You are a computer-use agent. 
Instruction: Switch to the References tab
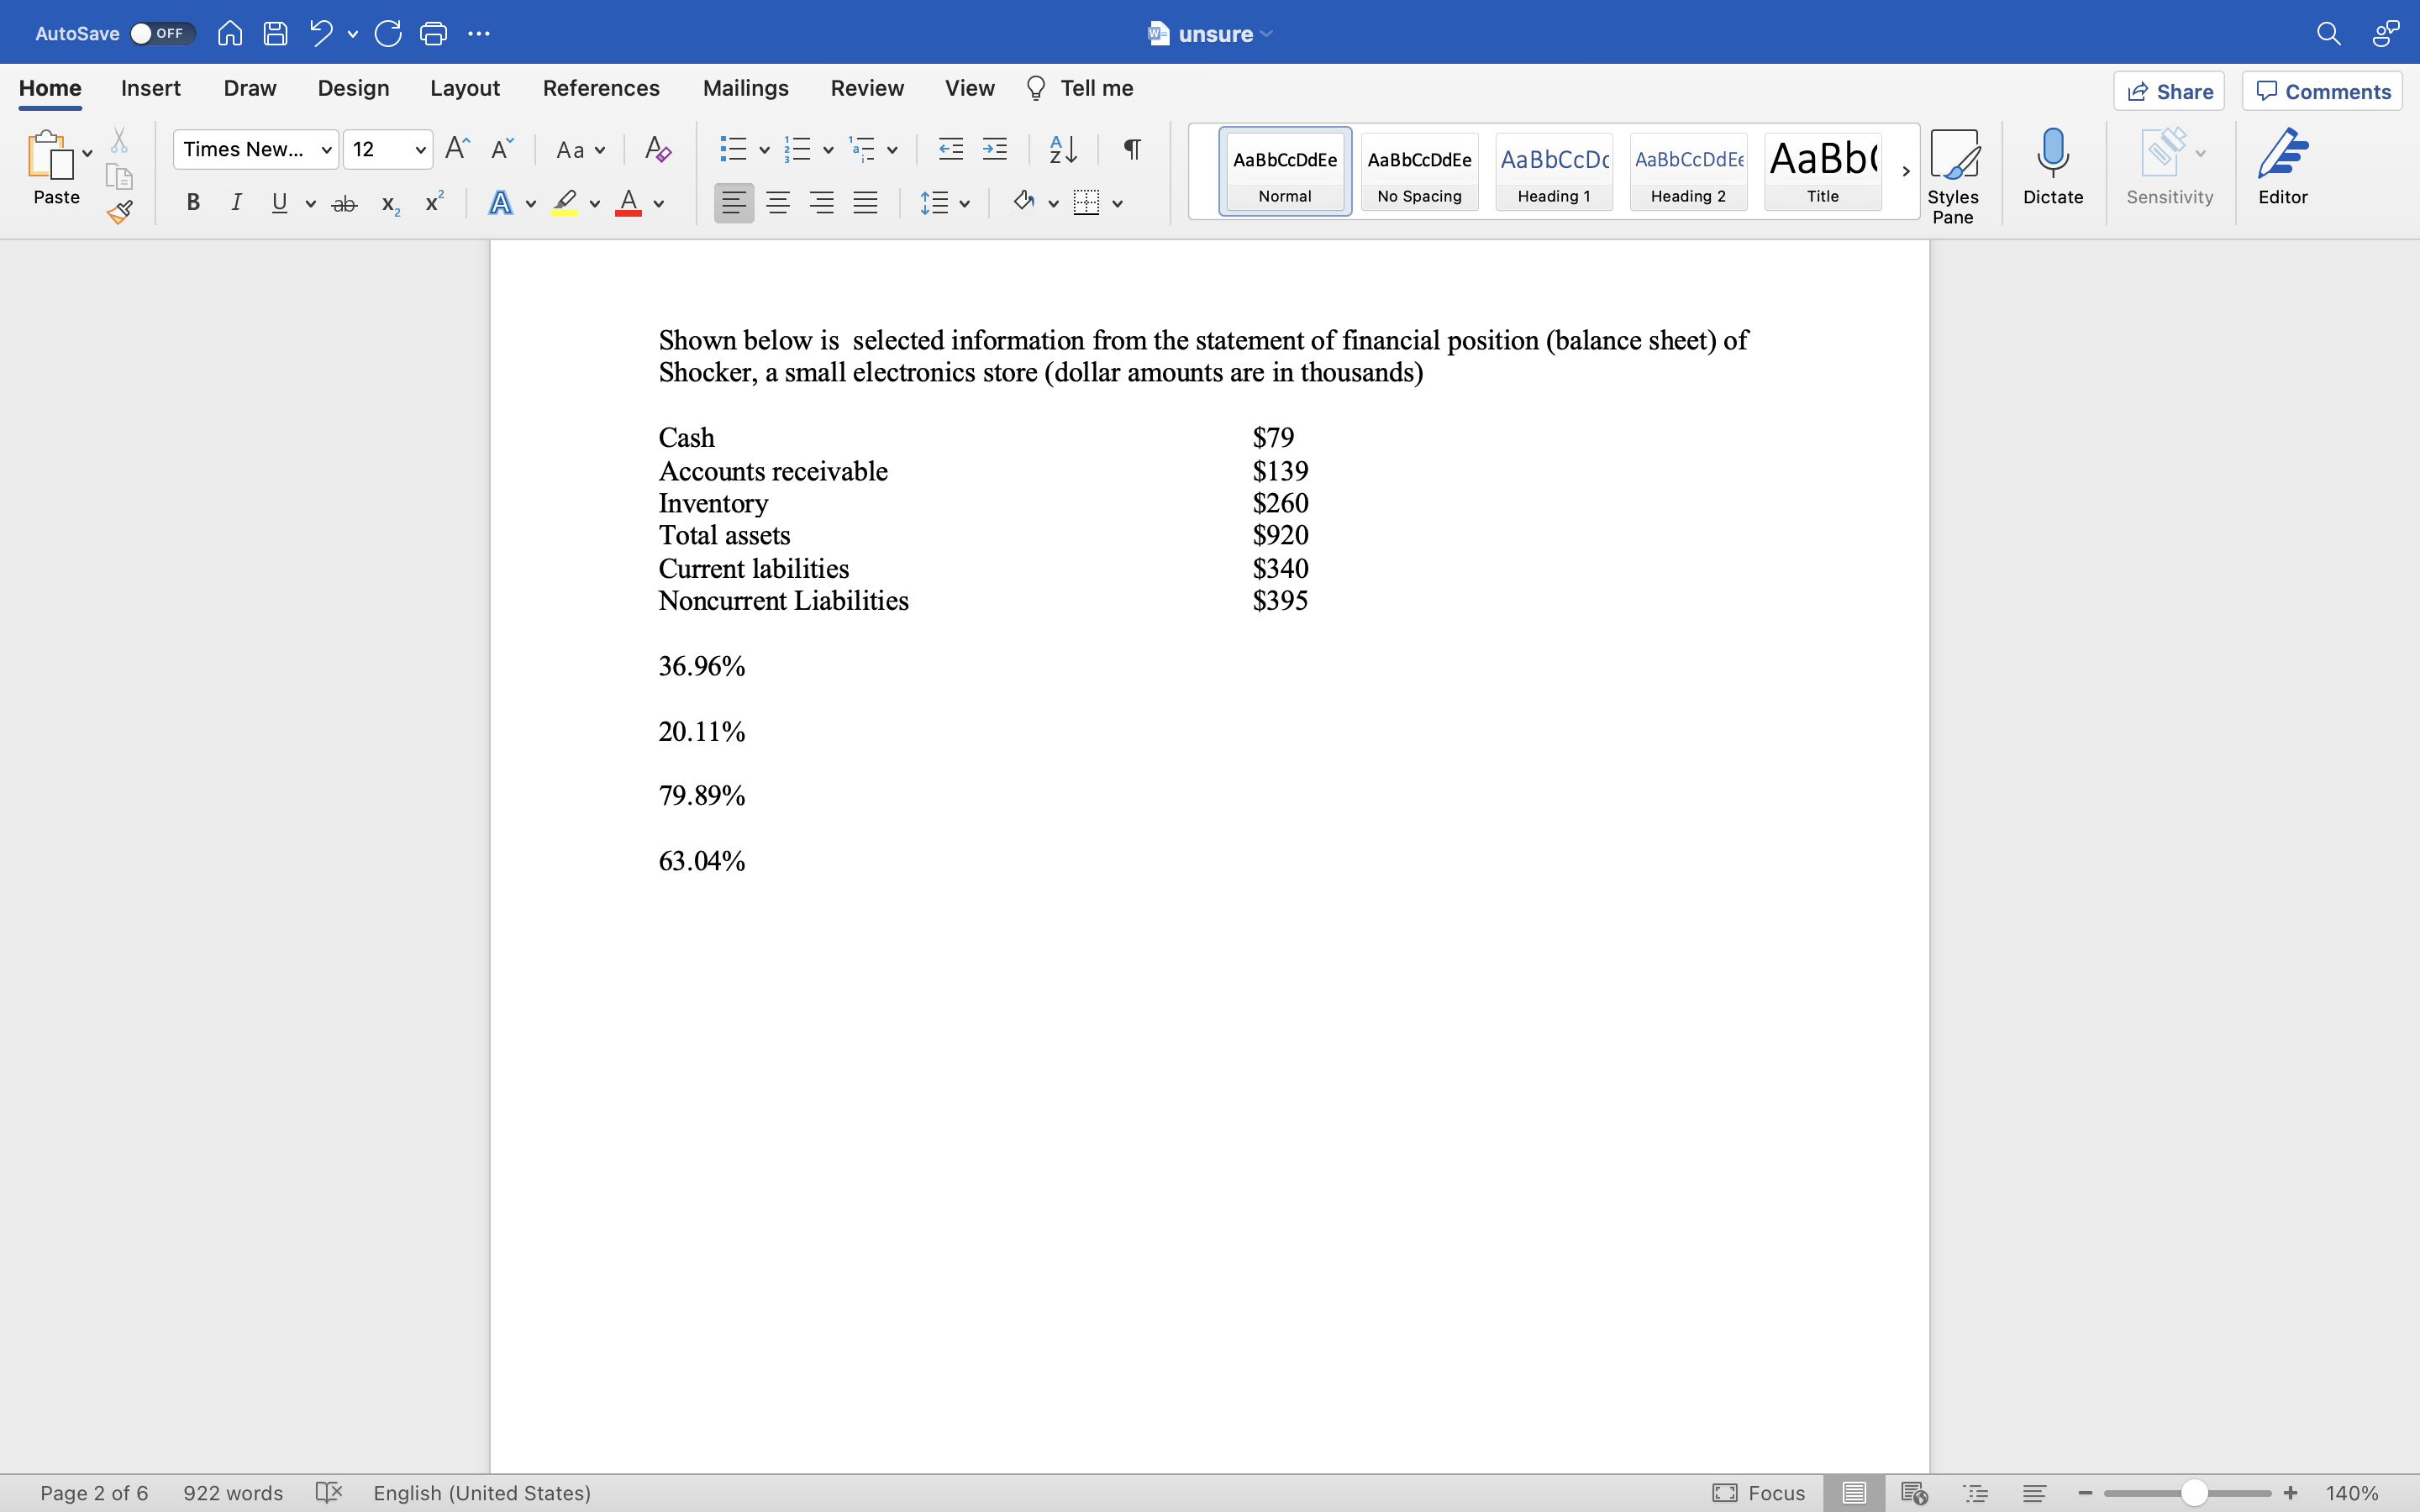point(600,88)
